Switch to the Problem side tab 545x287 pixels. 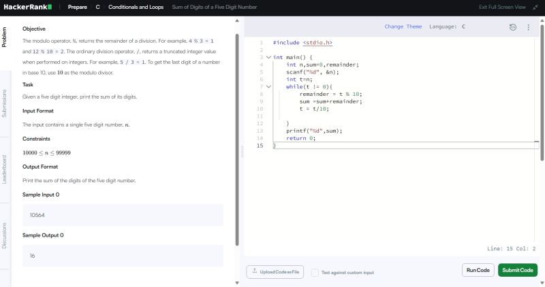point(4,37)
